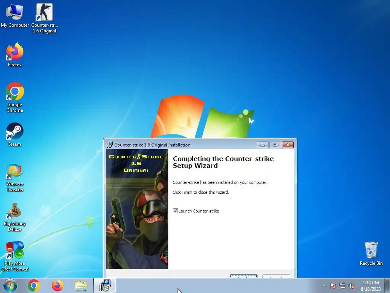The image size is (390, 293).
Task: Click the Counter-Strike soldier banner image
Action: pos(137,209)
